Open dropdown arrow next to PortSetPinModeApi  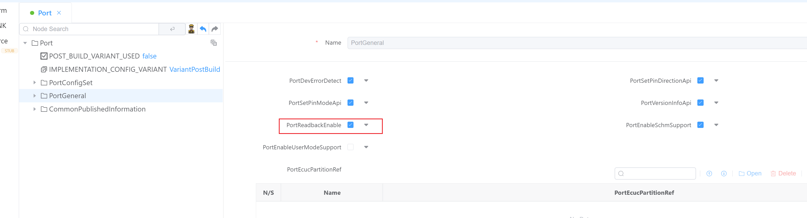pyautogui.click(x=366, y=103)
